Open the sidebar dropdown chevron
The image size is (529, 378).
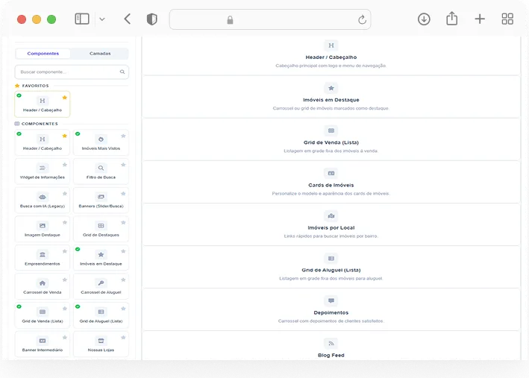tap(102, 19)
